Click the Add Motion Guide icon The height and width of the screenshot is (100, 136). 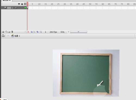tap(6, 32)
